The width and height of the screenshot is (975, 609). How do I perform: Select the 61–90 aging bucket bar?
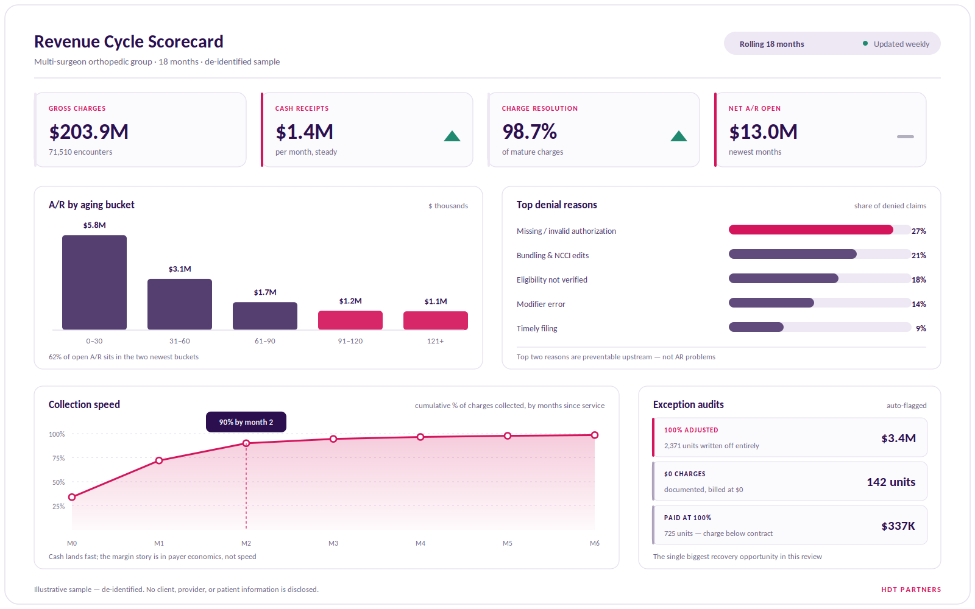265,316
